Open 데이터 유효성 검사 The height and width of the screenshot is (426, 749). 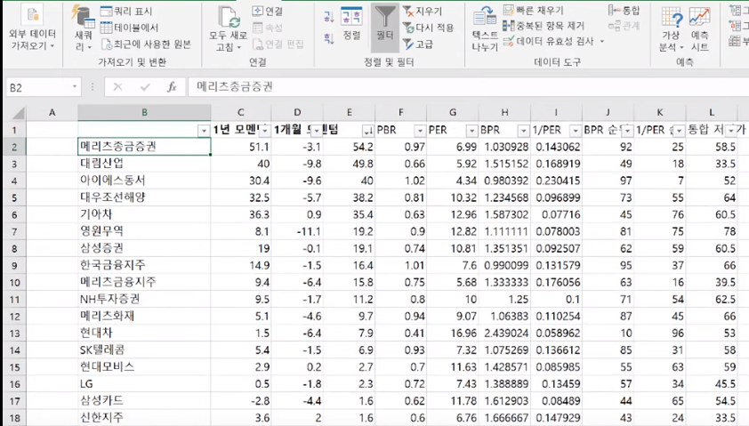pyautogui.click(x=548, y=41)
